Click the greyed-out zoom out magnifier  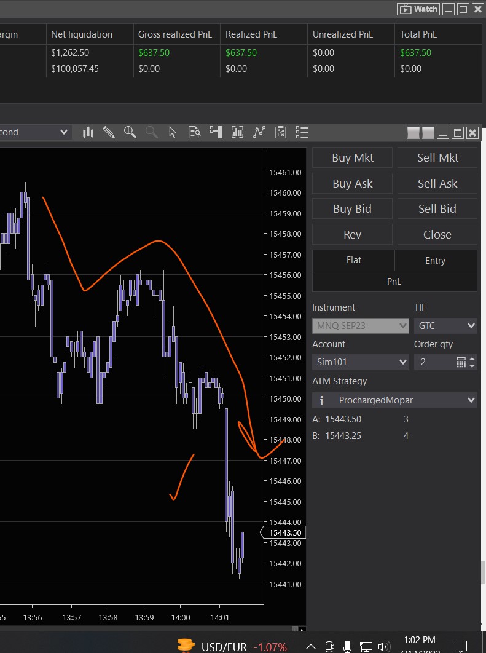pos(152,132)
